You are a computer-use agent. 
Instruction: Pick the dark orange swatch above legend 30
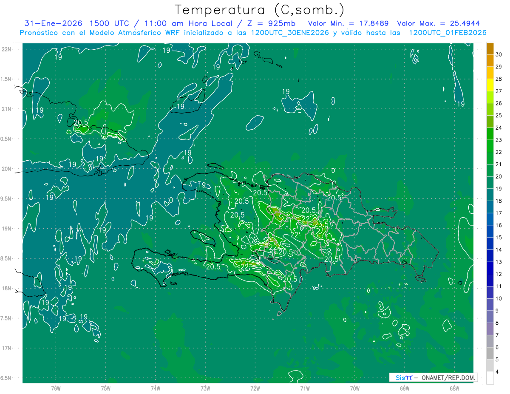tap(490, 49)
